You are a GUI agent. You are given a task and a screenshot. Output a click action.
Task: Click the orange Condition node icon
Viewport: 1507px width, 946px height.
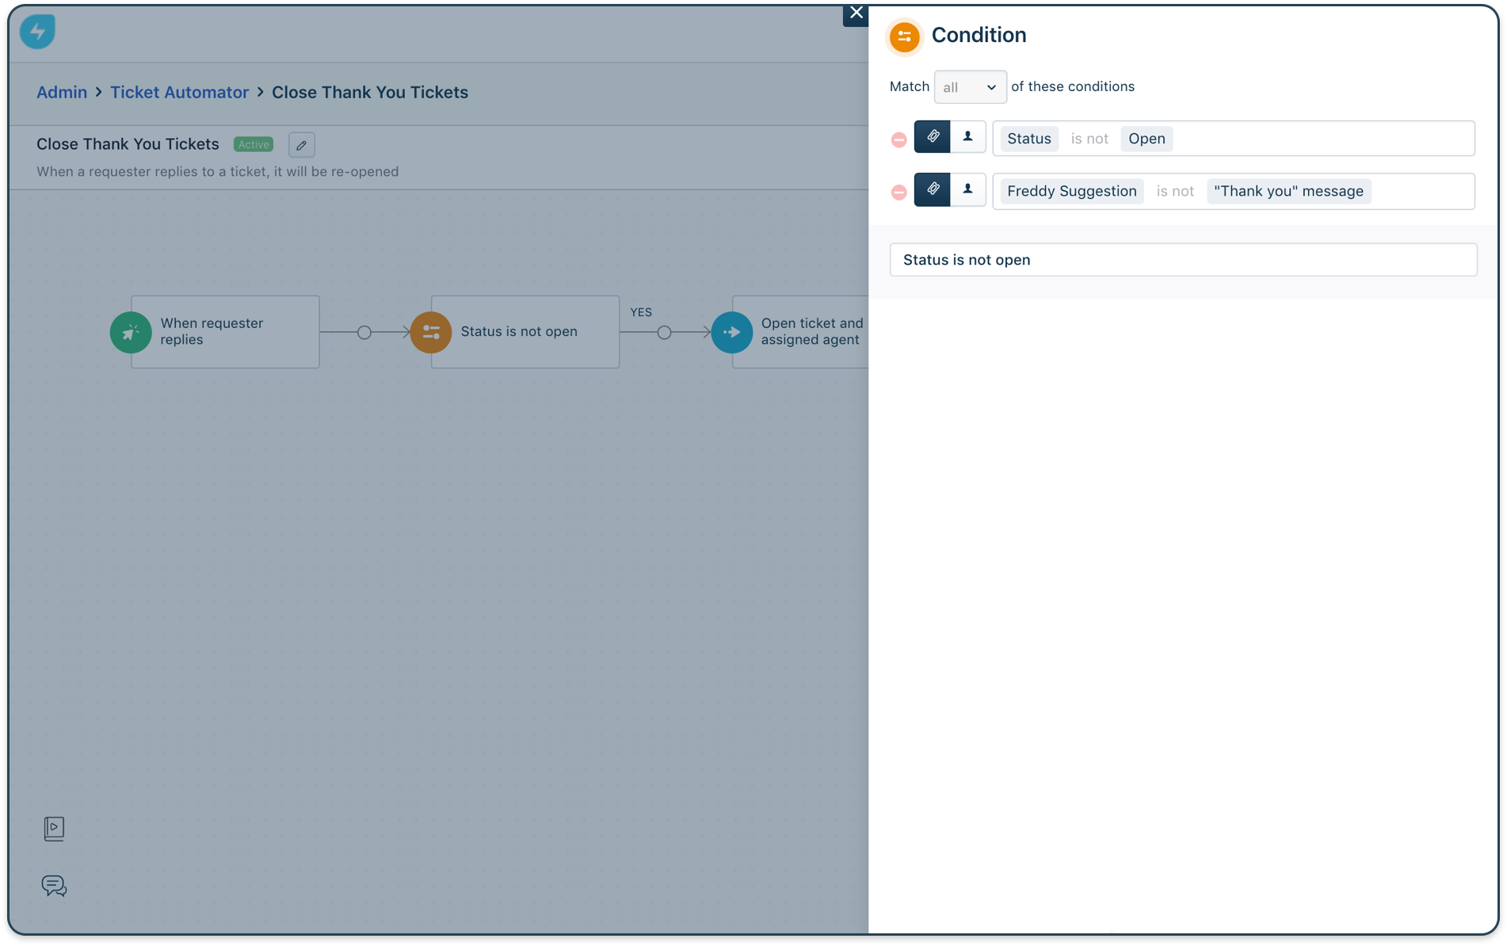point(431,332)
